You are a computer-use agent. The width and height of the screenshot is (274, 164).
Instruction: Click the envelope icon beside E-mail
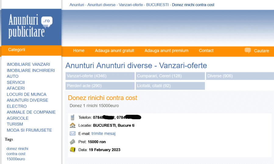[72, 134]
